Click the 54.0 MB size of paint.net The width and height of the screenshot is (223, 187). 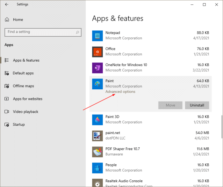[x=202, y=133]
